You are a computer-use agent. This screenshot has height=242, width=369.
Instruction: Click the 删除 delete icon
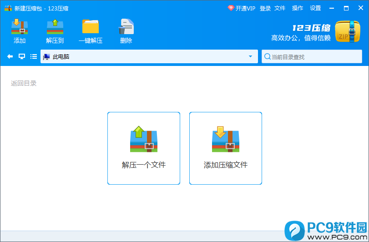[126, 26]
